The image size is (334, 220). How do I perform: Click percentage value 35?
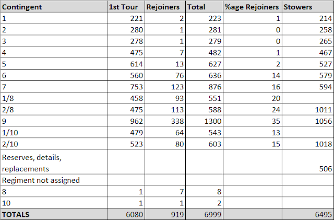[x=276, y=121]
